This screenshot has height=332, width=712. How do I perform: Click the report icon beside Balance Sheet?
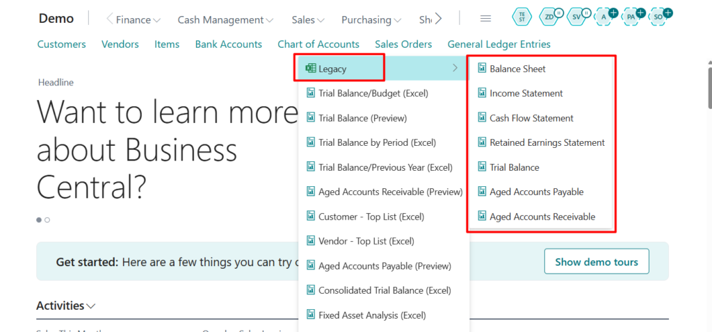482,69
